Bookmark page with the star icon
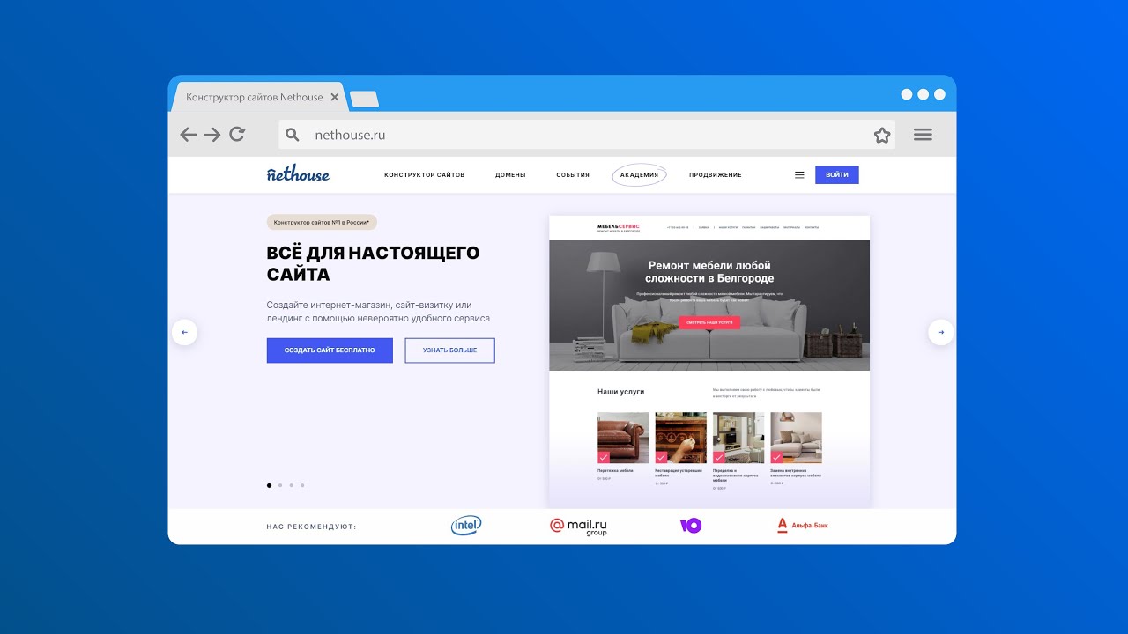 pyautogui.click(x=882, y=135)
